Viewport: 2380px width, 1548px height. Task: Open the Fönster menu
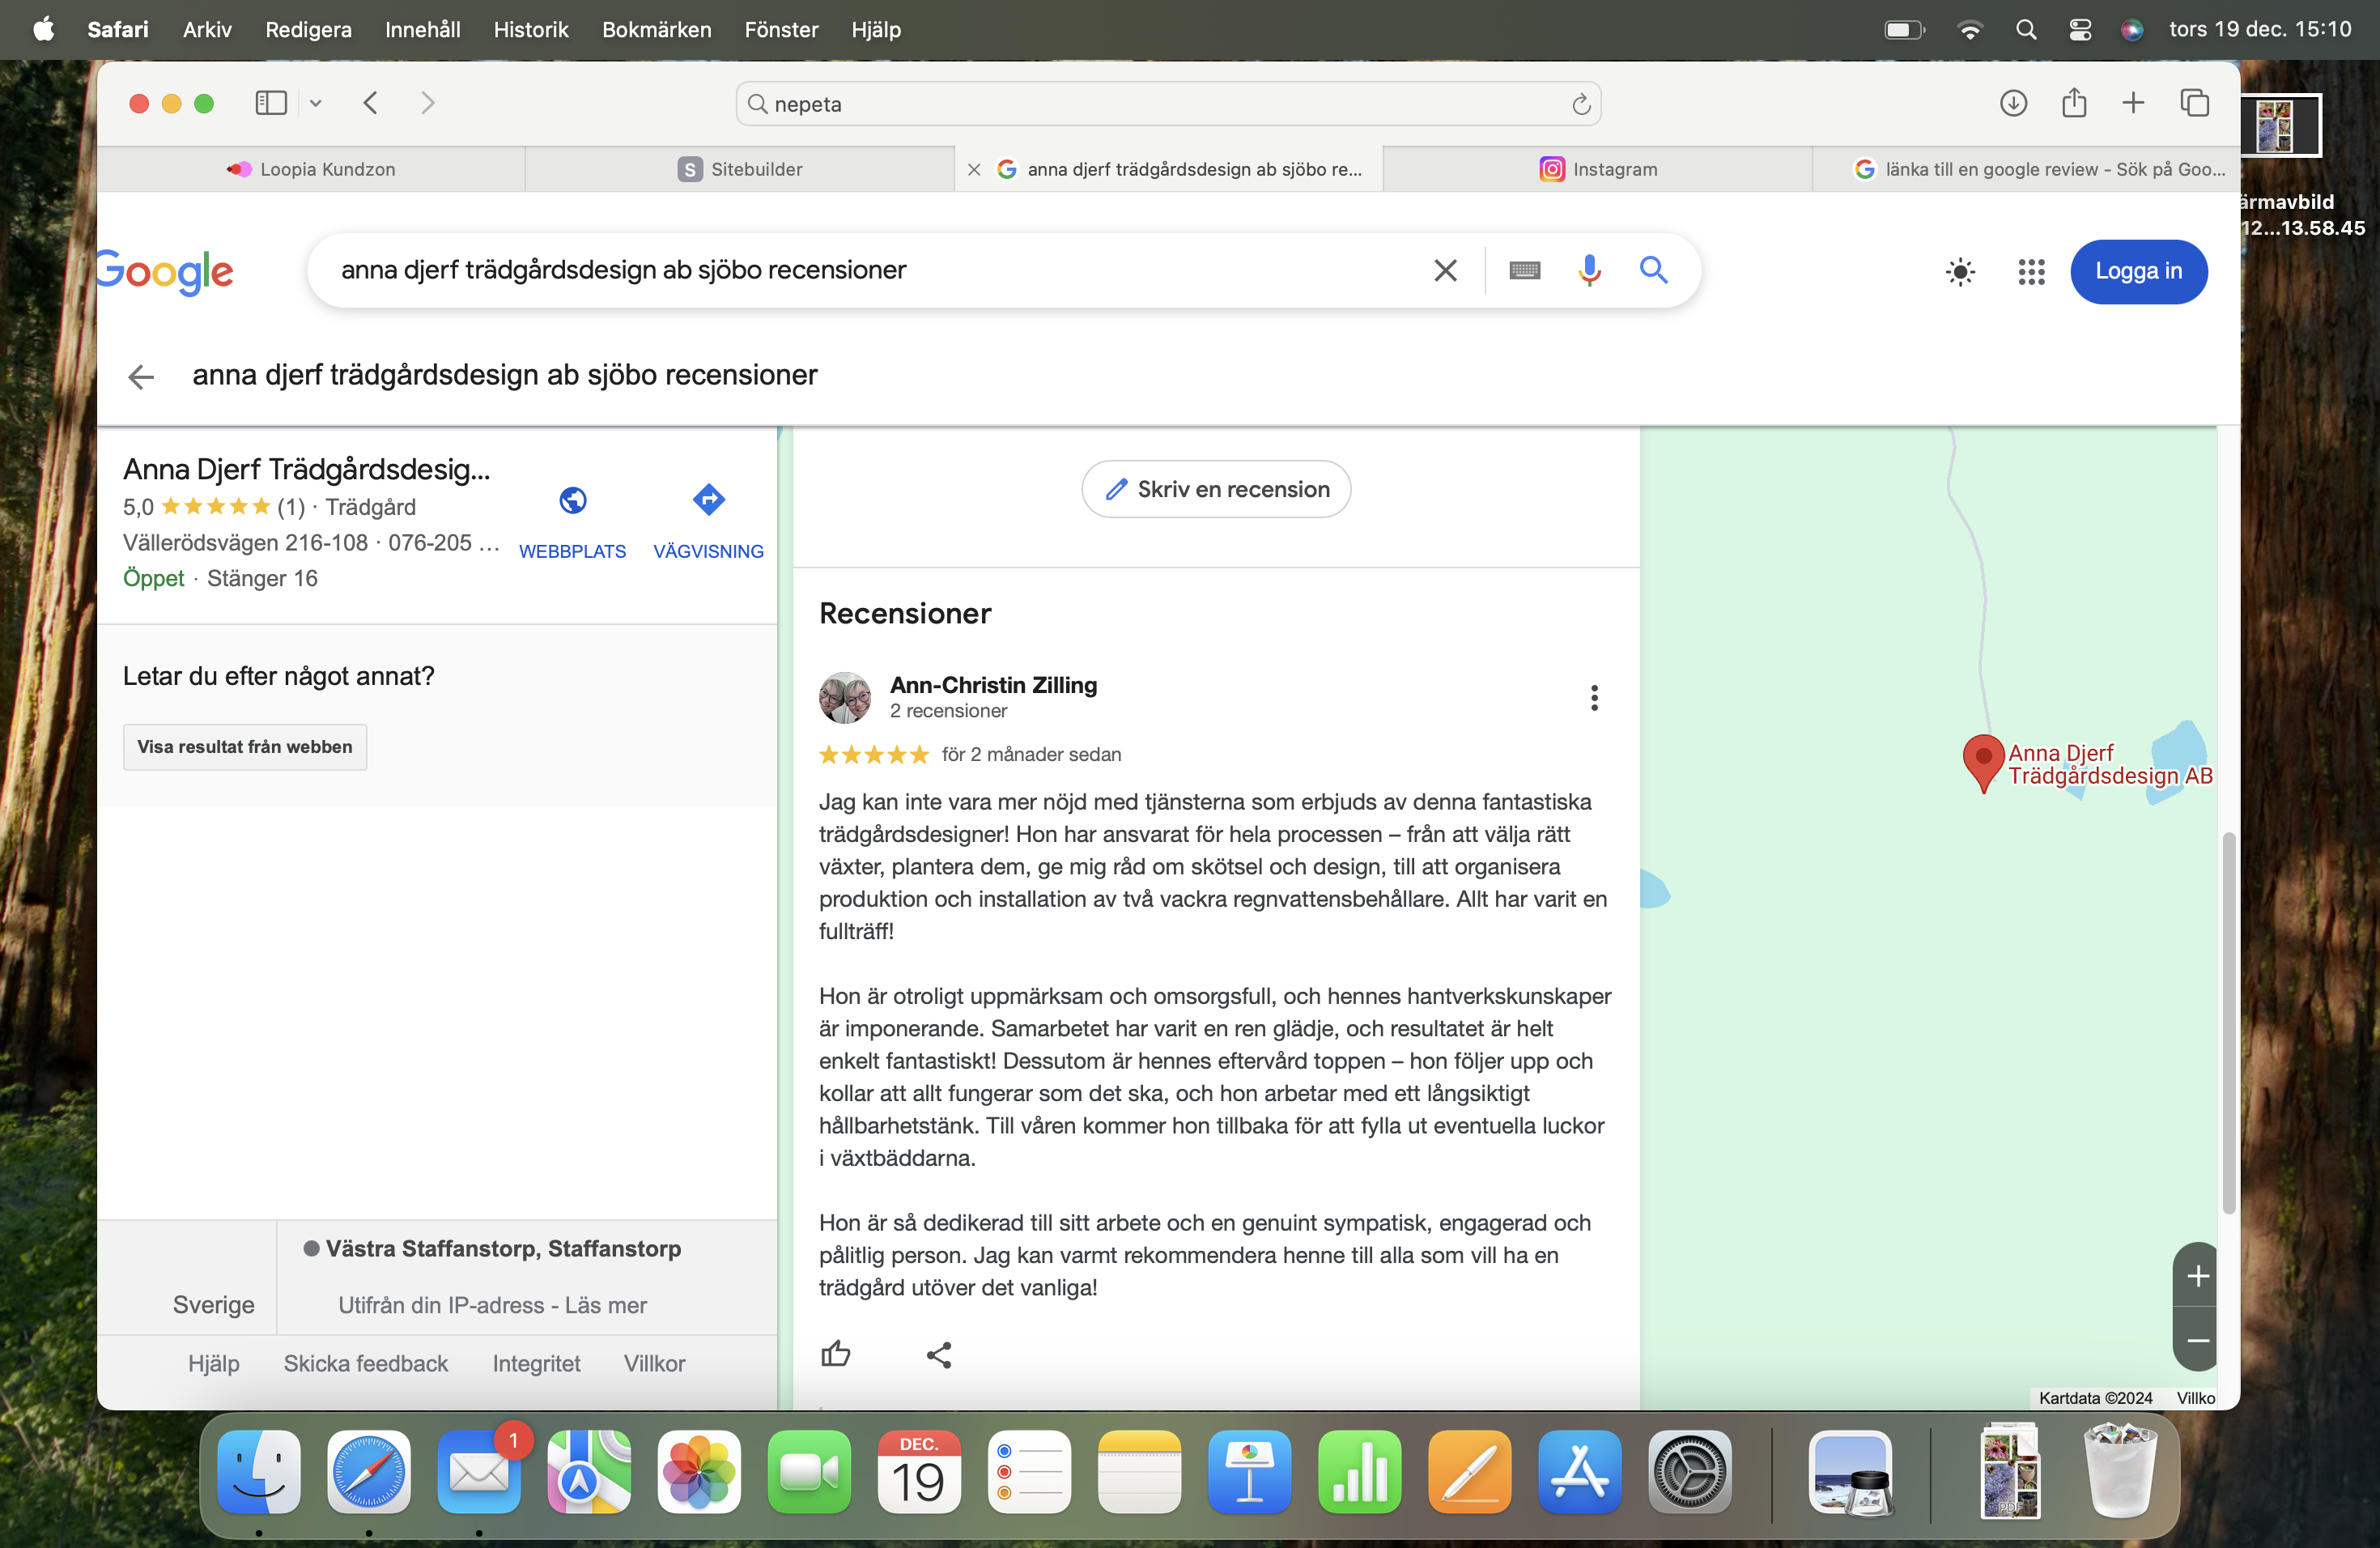tap(781, 29)
